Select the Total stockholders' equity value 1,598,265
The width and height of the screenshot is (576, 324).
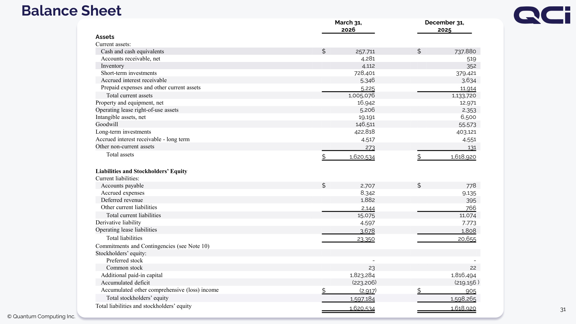(463, 299)
